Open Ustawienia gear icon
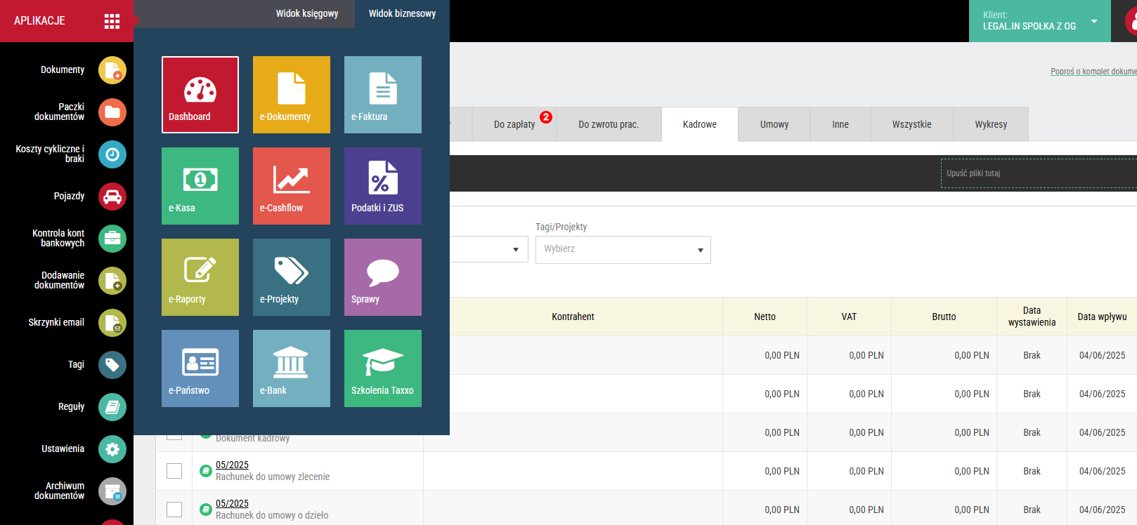 [x=112, y=449]
